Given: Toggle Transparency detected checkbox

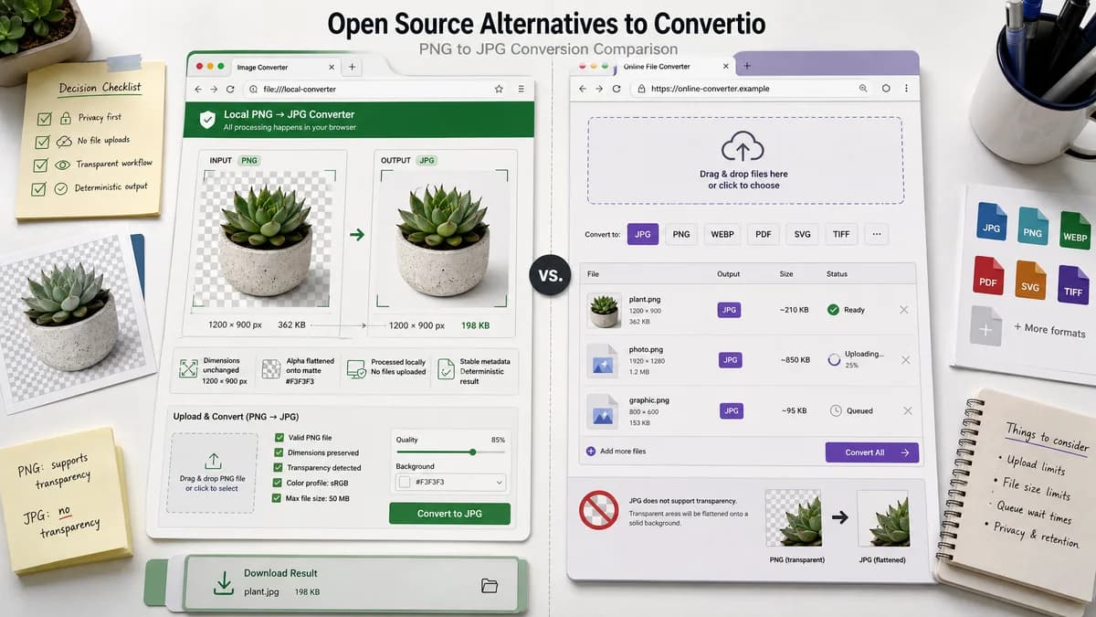Looking at the screenshot, I should pyautogui.click(x=279, y=468).
